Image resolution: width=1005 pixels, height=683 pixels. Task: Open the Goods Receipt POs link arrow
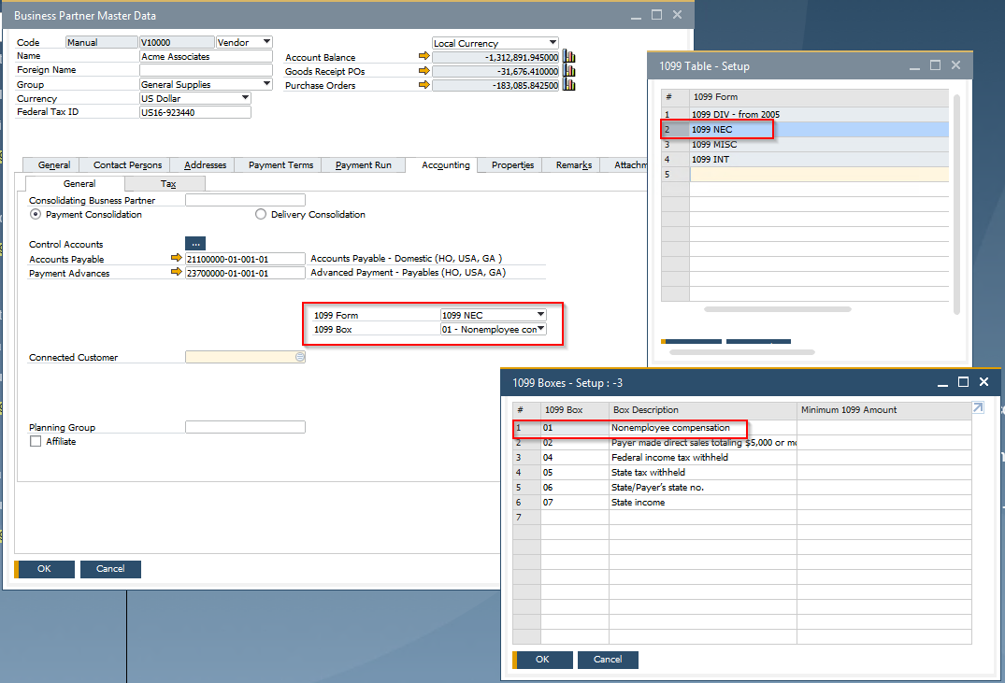click(425, 70)
